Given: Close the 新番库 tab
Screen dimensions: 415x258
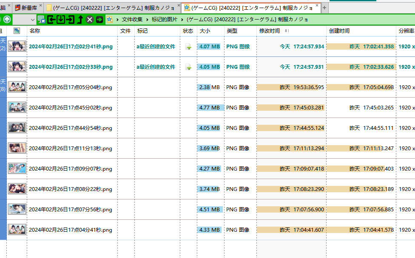Looking at the screenshot, I should [41, 6].
